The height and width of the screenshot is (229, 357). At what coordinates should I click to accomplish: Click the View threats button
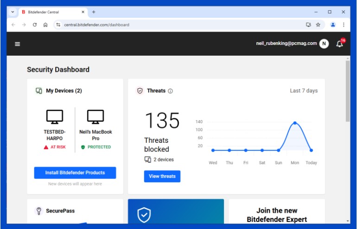(162, 176)
